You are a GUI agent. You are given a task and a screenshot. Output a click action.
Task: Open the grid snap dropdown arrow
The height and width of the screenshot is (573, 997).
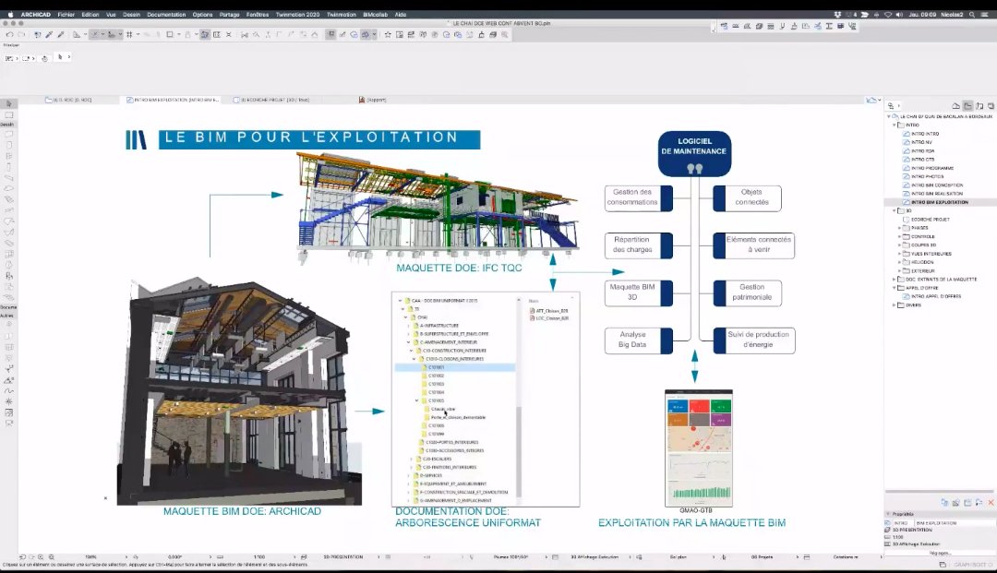click(138, 35)
